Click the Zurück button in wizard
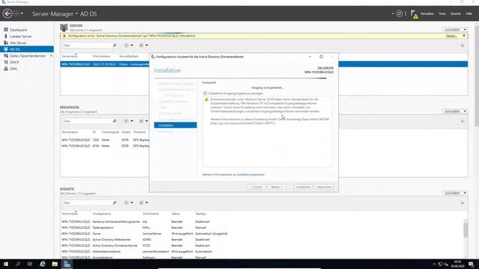 coord(256,187)
